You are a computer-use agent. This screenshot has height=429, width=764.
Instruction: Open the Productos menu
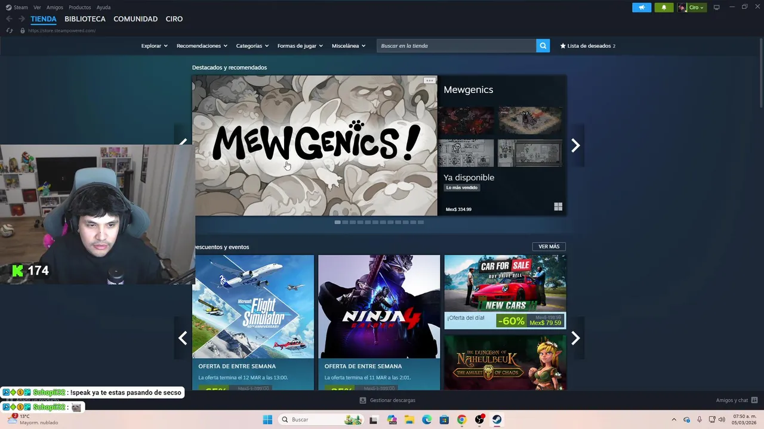[x=80, y=7]
